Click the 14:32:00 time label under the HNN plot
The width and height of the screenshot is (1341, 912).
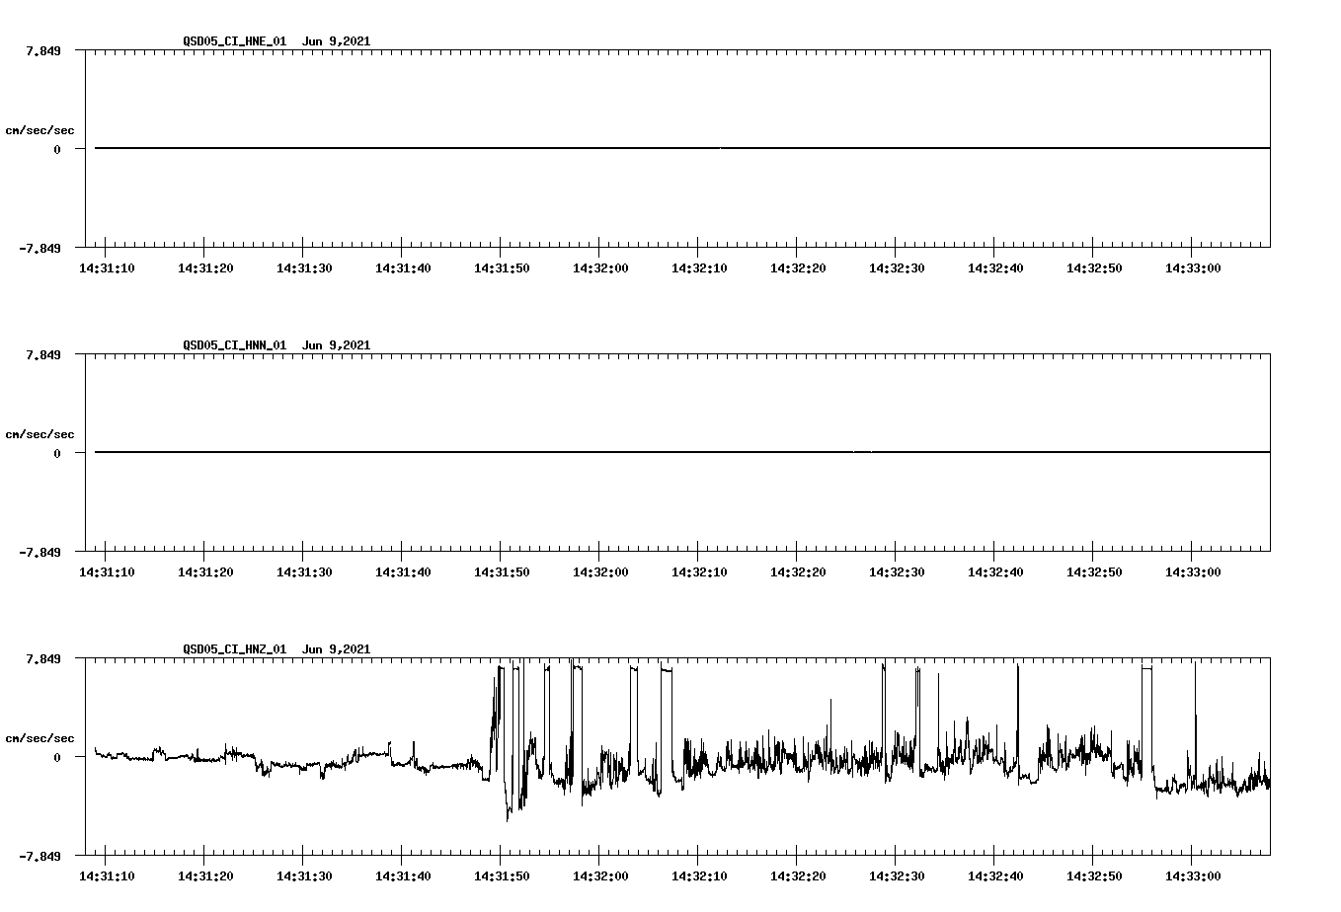coord(600,572)
